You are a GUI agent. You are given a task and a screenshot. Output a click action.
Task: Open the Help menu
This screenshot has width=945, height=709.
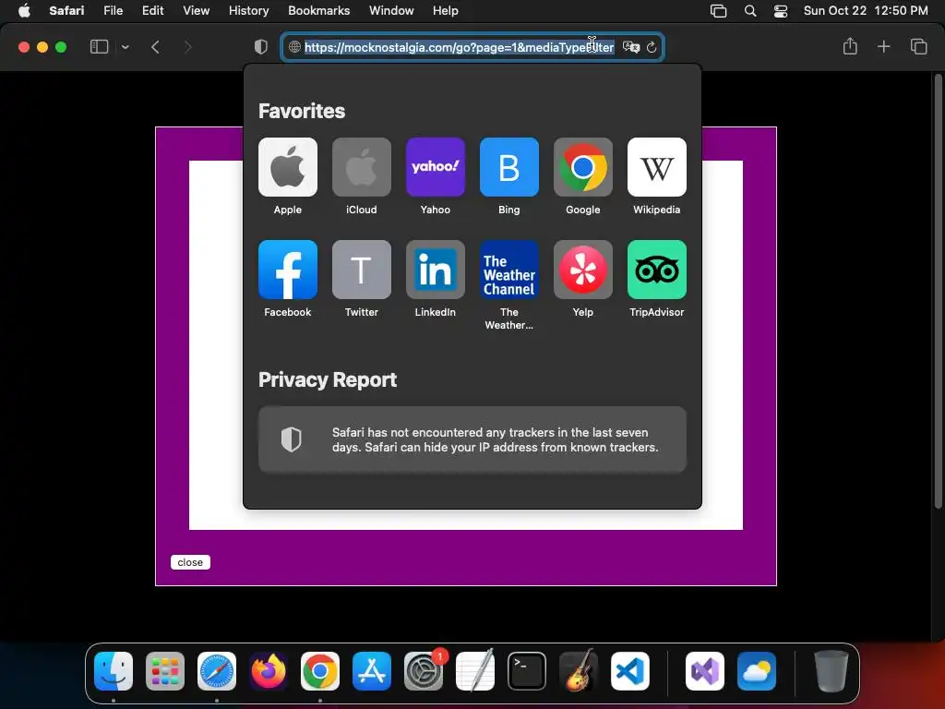(x=446, y=10)
